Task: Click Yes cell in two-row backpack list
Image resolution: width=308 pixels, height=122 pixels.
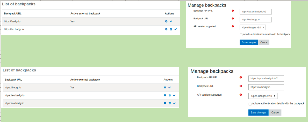Action: click(73, 21)
